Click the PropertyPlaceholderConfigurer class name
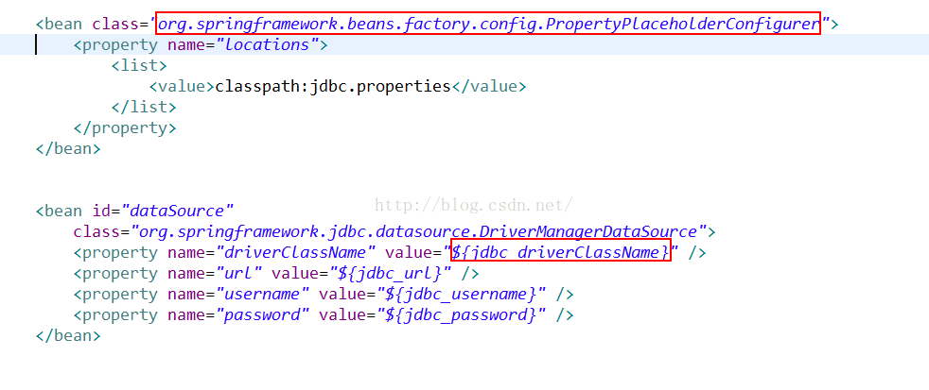Viewport: 929px width, 390px height. (488, 24)
